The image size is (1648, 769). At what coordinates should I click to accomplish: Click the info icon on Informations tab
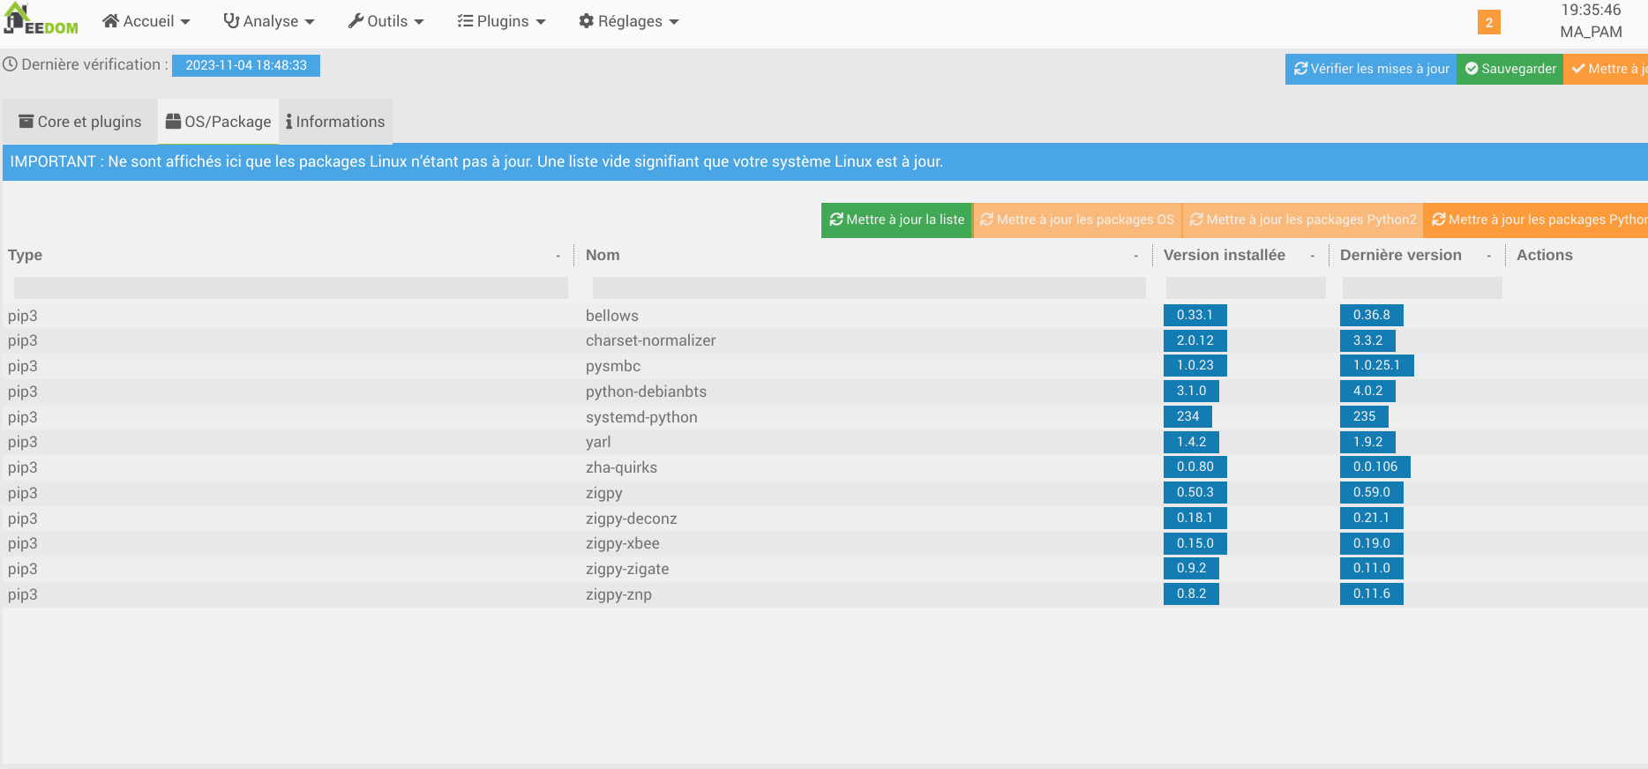pyautogui.click(x=289, y=122)
